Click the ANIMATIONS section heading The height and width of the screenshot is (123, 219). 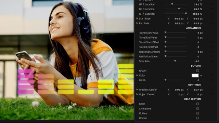point(193,28)
